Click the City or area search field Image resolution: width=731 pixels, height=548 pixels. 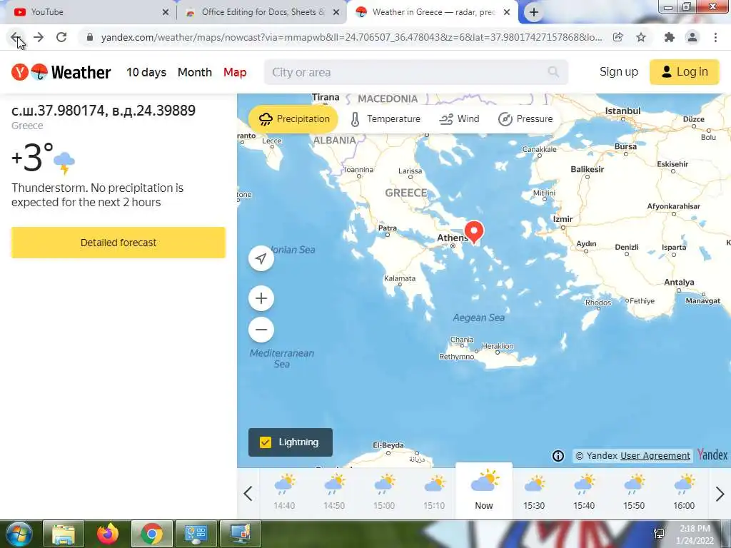[416, 72]
